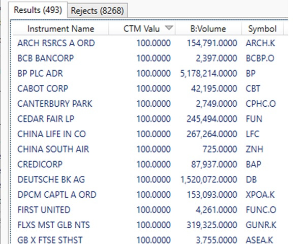Sort by Instrument Name column header

60,29
